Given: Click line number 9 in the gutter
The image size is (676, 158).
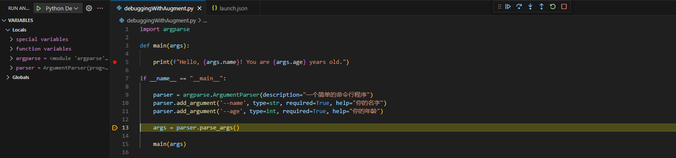Looking at the screenshot, I should point(127,95).
